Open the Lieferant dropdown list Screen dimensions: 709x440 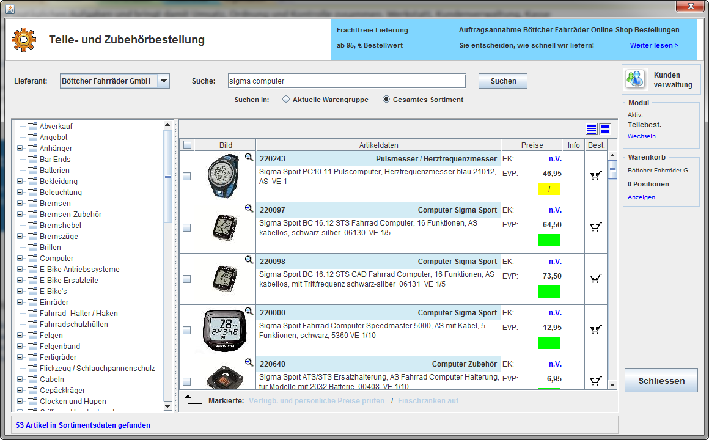coord(163,81)
